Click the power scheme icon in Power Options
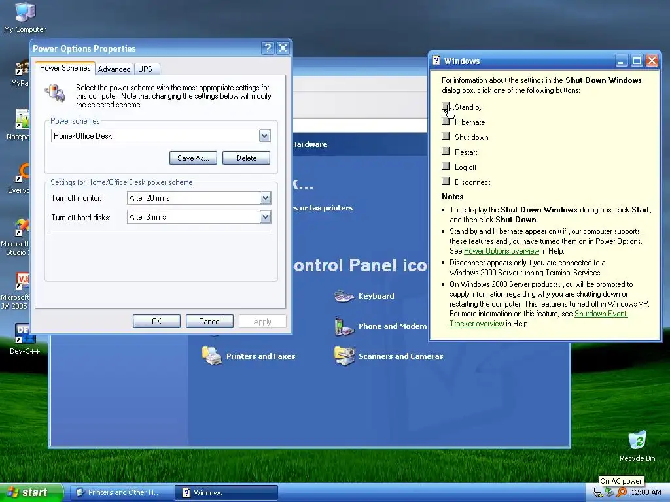The image size is (670, 502). tap(56, 93)
